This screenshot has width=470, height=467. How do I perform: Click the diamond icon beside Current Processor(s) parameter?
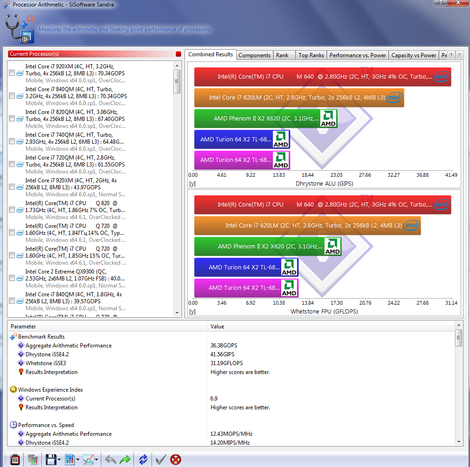point(20,398)
